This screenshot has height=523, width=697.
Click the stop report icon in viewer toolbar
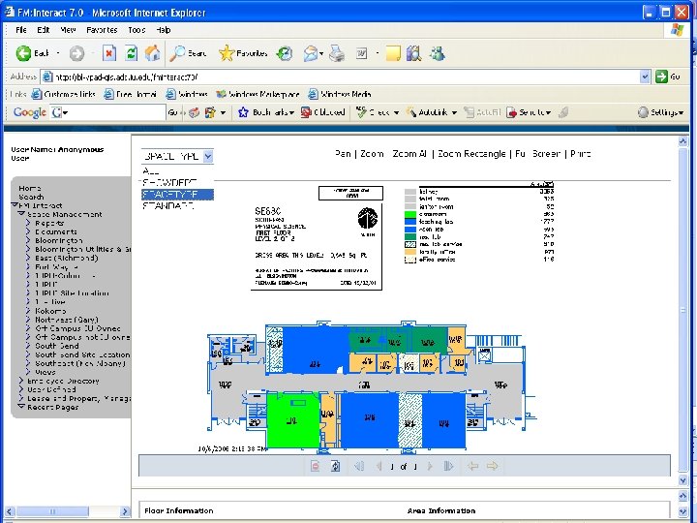316,466
